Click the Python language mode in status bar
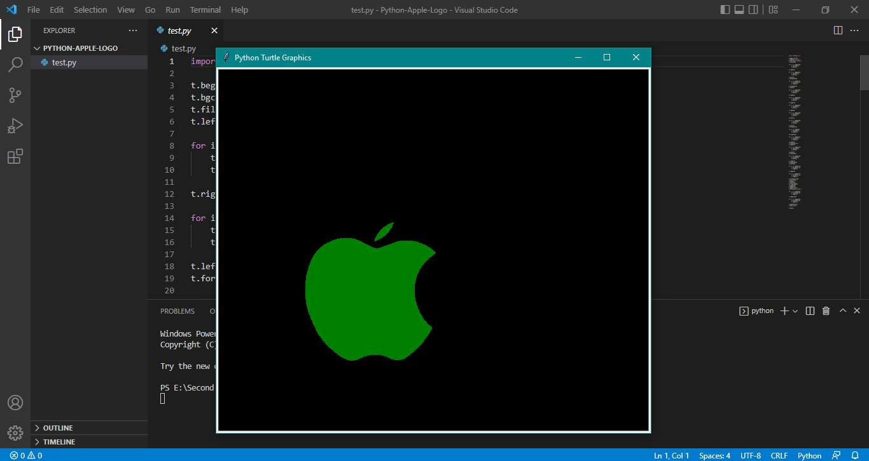Viewport: 869px width, 461px height. click(809, 455)
